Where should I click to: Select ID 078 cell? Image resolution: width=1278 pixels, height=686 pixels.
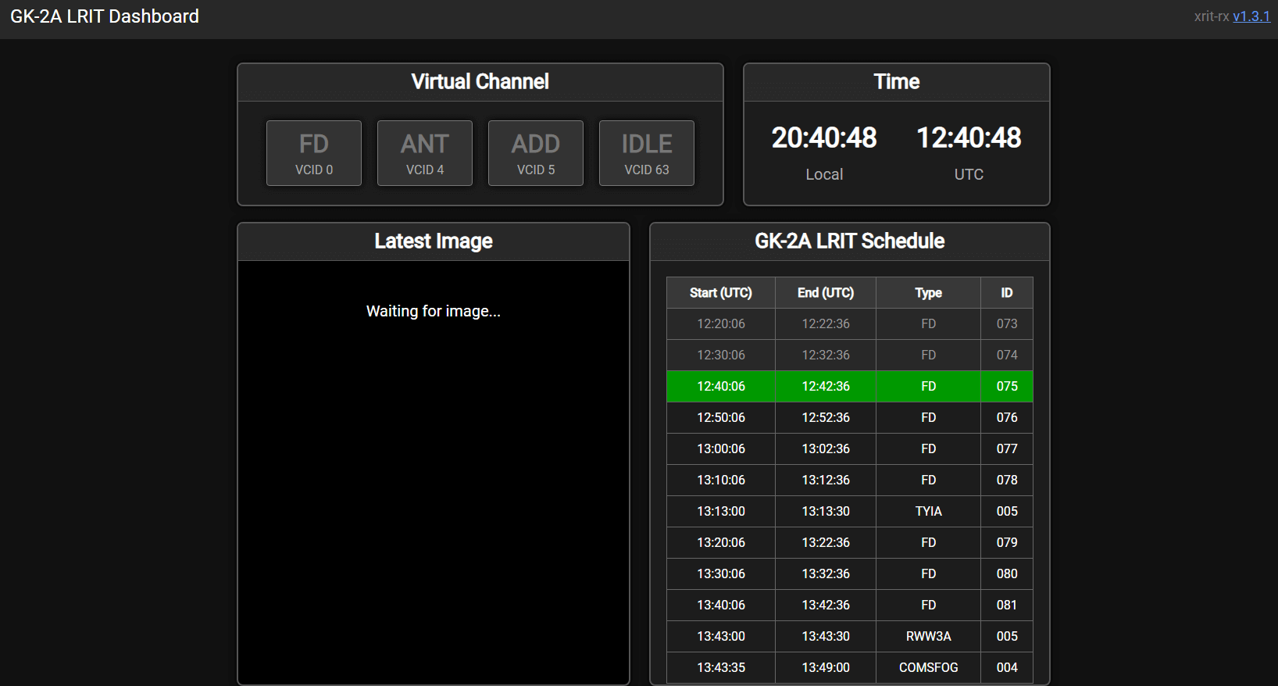(x=1007, y=480)
